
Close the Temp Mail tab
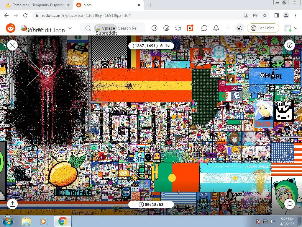point(68,5)
